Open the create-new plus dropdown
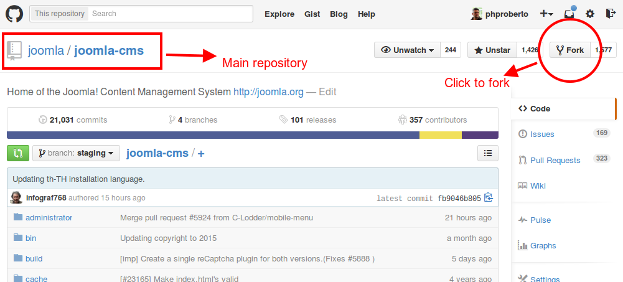623x282 pixels. pyautogui.click(x=546, y=14)
